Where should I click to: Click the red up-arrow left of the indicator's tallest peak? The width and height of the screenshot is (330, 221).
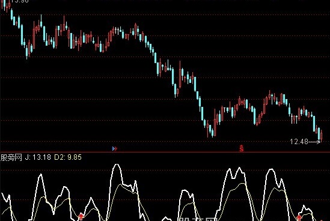coord(81,217)
